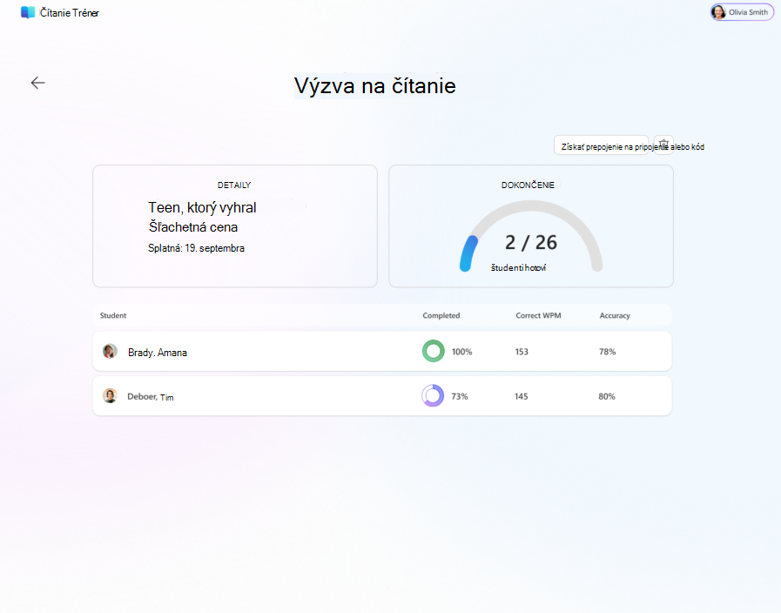
Task: Delete the challenge with the trash icon
Action: point(663,145)
